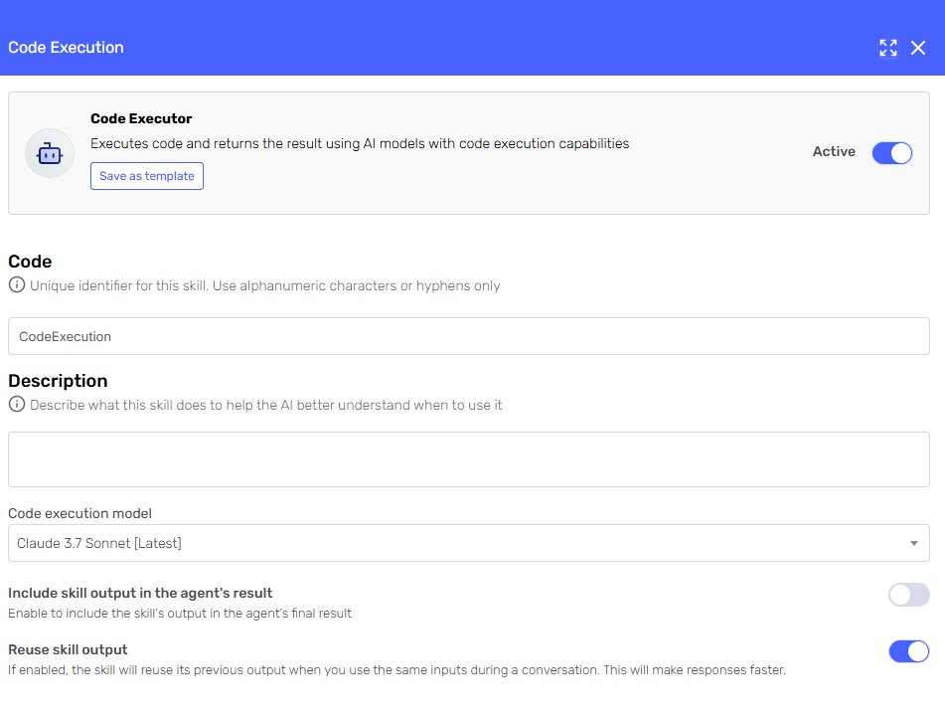Click the info icon under Description heading
945x718 pixels.
[x=17, y=405]
